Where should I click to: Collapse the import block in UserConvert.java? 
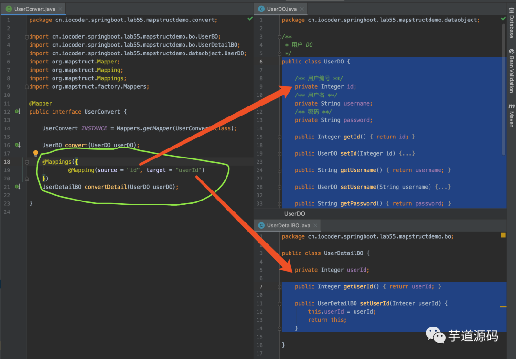pyautogui.click(x=27, y=37)
